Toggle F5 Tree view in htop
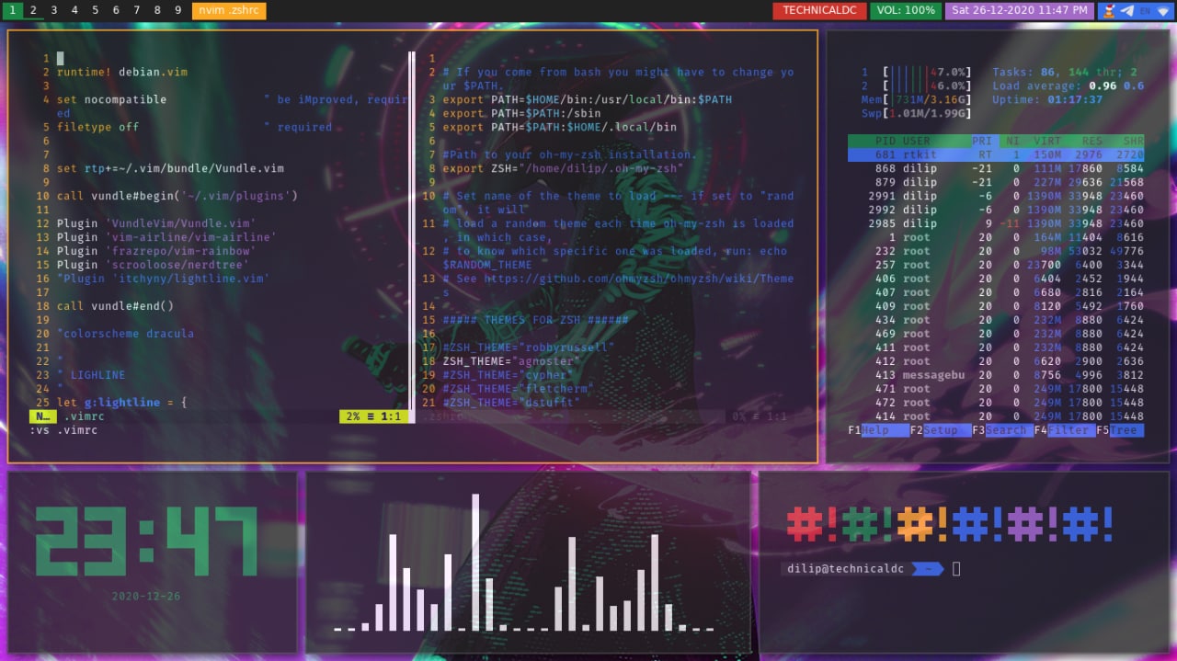1177x661 pixels. pos(1120,430)
